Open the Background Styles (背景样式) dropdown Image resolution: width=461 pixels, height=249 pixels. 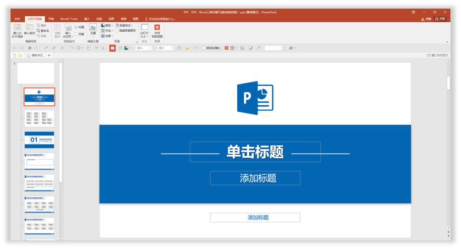(124, 26)
